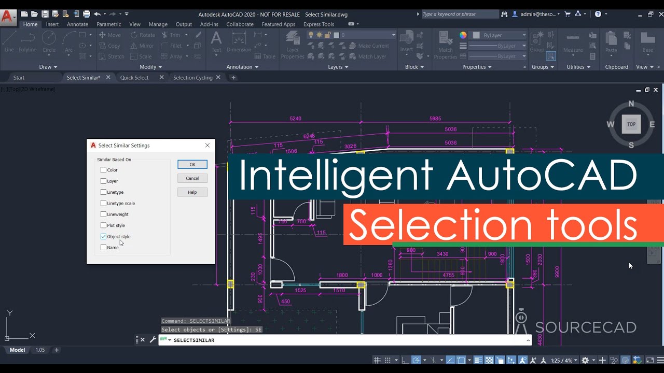Choose the Move tool in Modify panel
The width and height of the screenshot is (664, 373).
(109, 35)
